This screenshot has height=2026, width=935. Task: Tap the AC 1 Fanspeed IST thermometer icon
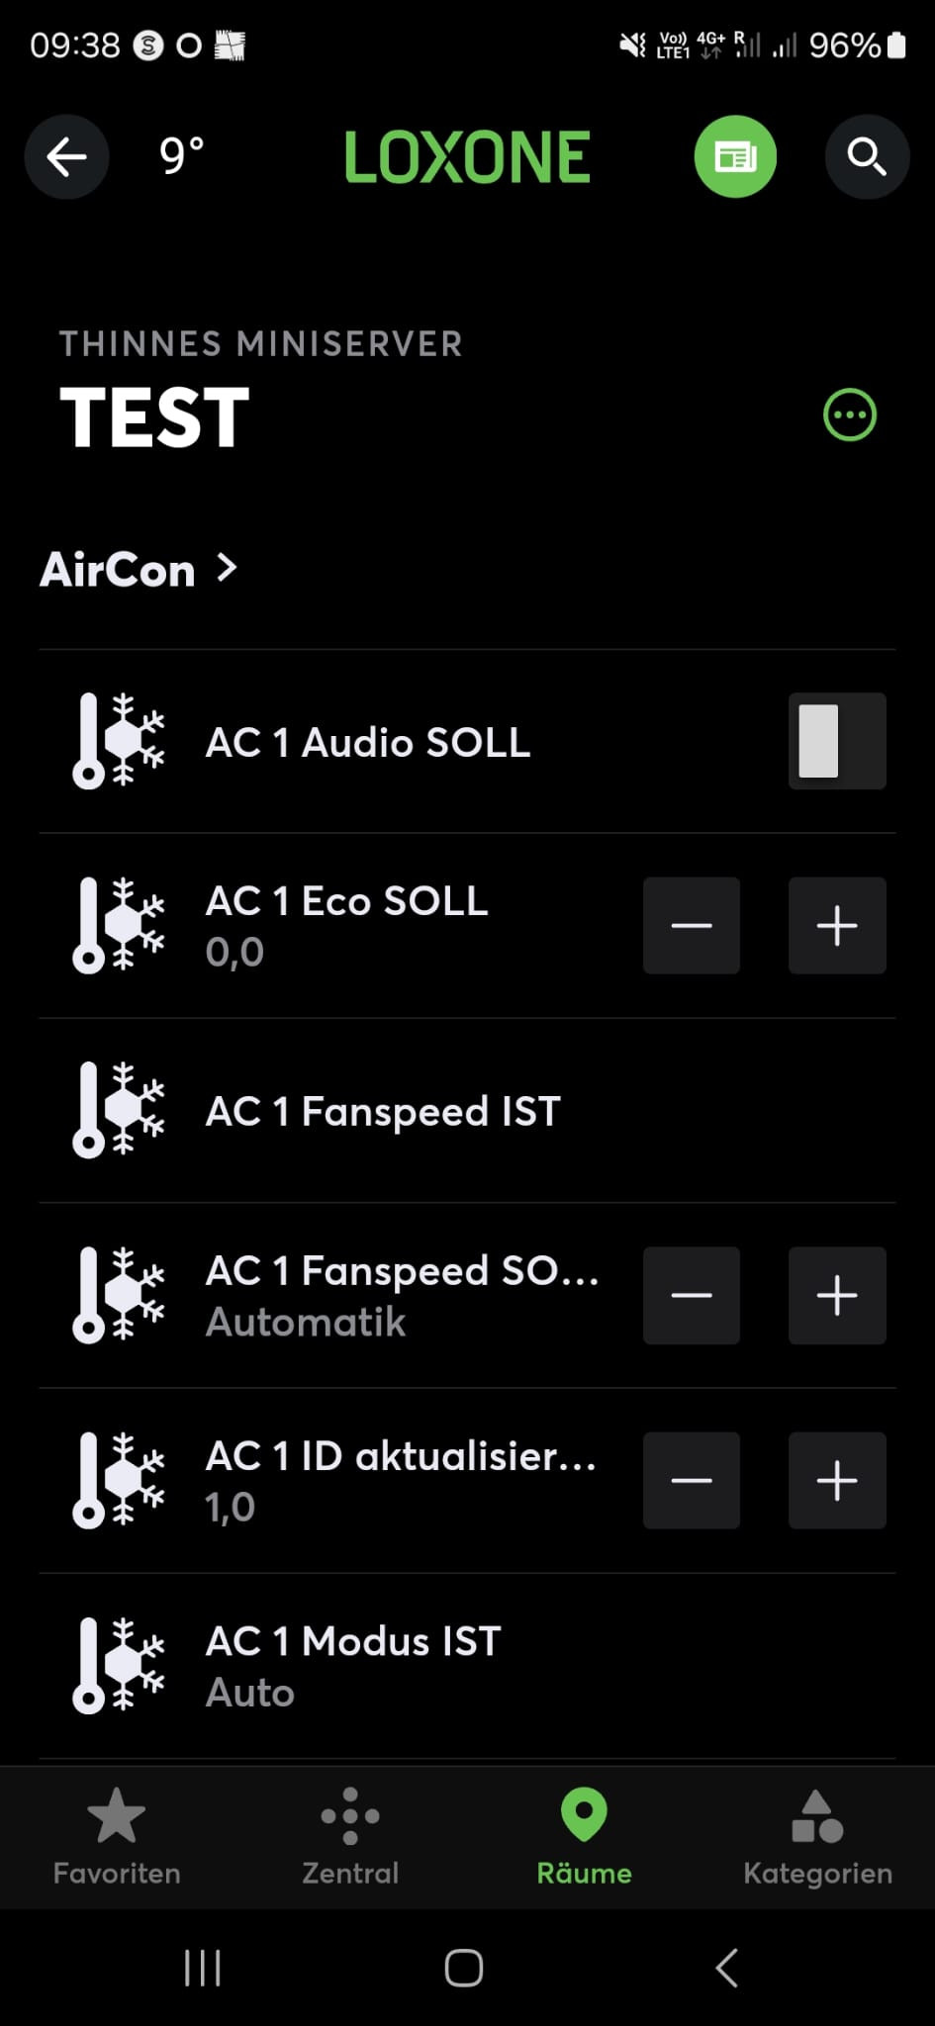118,1110
